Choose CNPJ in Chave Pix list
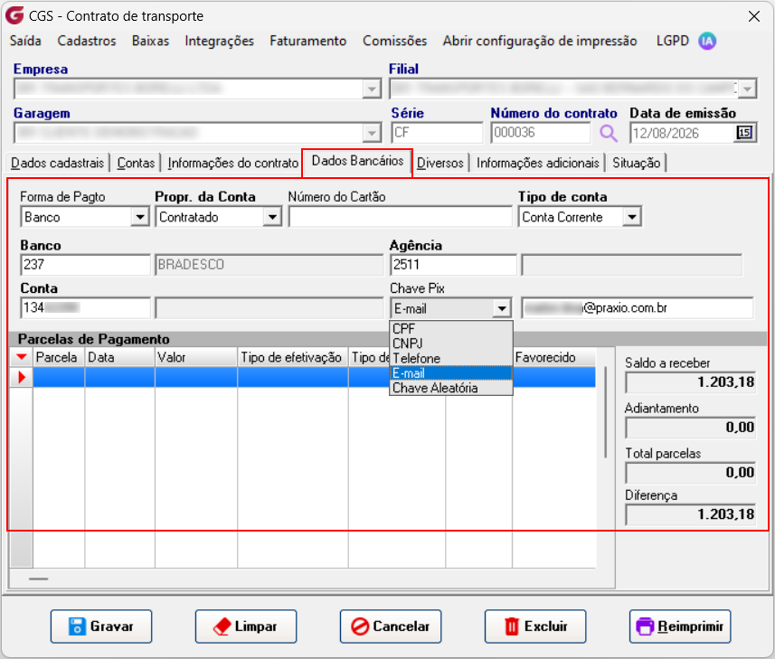The image size is (775, 659). pyautogui.click(x=450, y=344)
